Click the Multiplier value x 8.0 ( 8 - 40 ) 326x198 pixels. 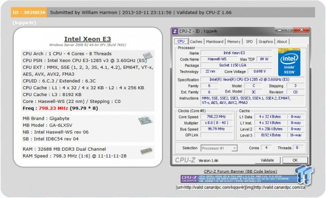click(x=216, y=123)
